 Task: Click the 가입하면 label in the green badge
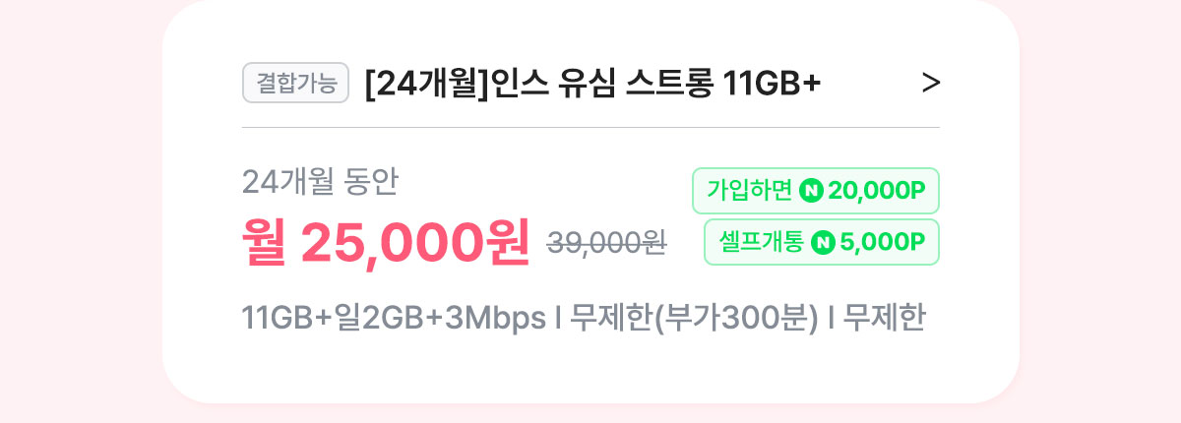(x=750, y=191)
